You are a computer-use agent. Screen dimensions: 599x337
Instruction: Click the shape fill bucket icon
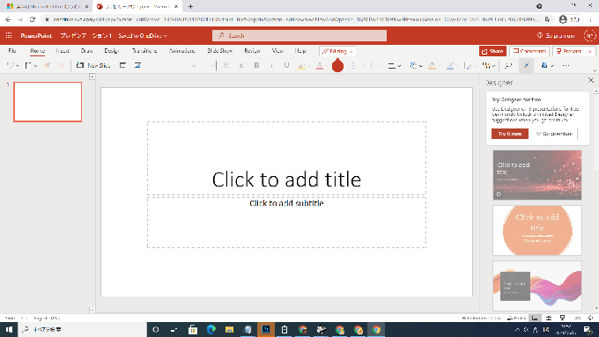pyautogui.click(x=432, y=66)
